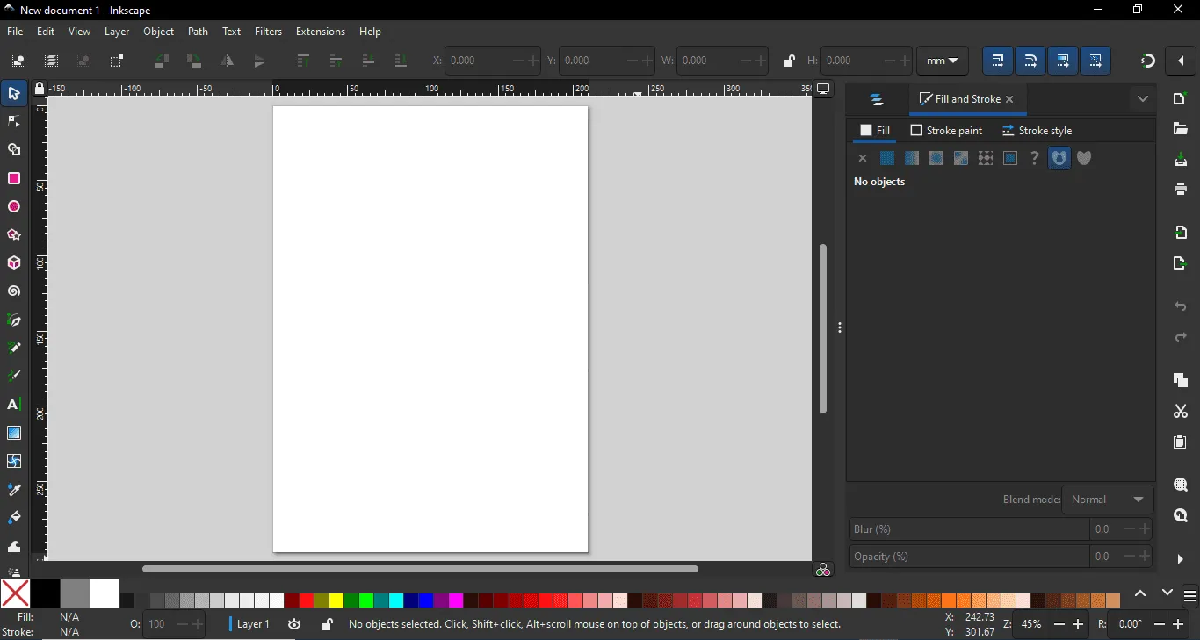1200x640 pixels.
Task: Expand the snap options arrow
Action: pos(1181,61)
